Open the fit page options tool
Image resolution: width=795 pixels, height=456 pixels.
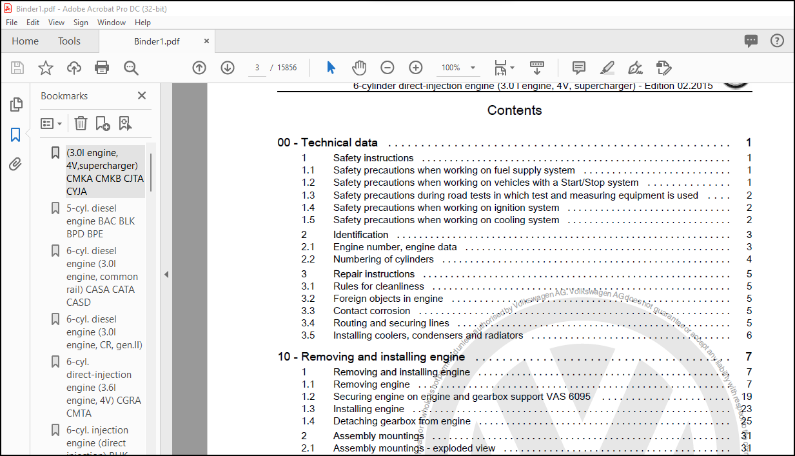coord(504,68)
